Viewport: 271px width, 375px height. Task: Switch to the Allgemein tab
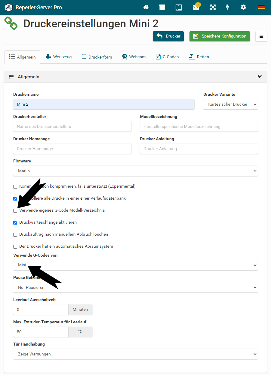coord(22,57)
